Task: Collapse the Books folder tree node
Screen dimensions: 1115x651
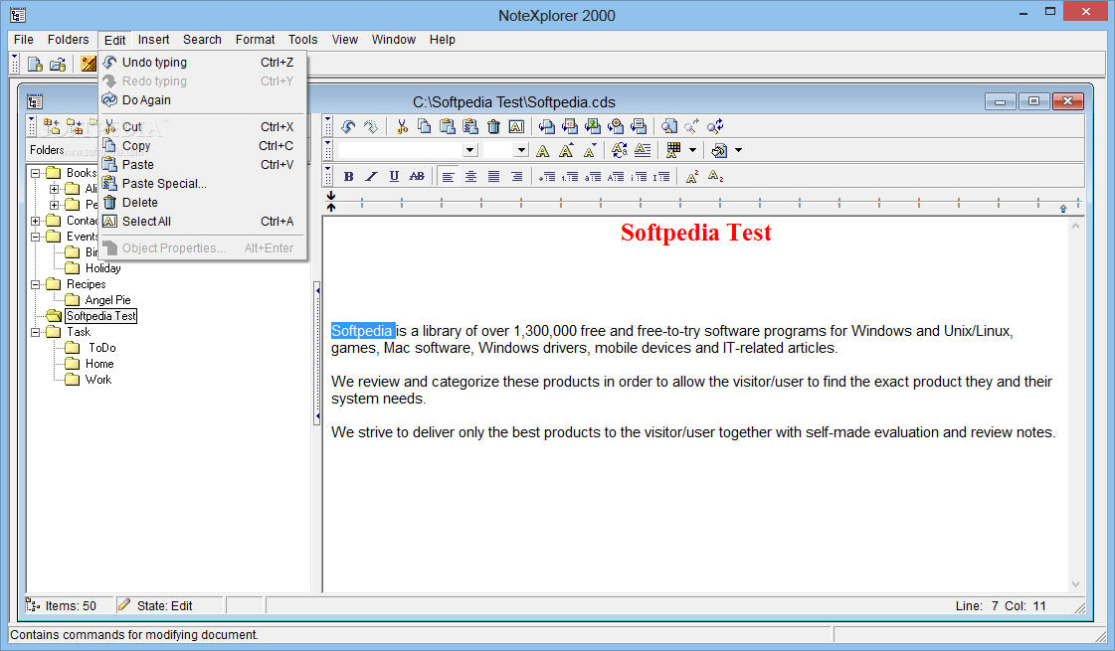Action: pyautogui.click(x=35, y=173)
